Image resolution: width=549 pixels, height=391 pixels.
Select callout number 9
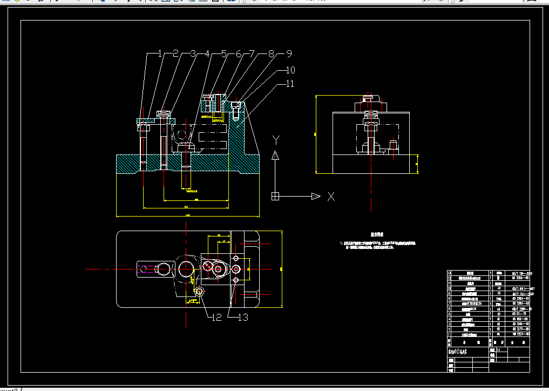tap(289, 53)
